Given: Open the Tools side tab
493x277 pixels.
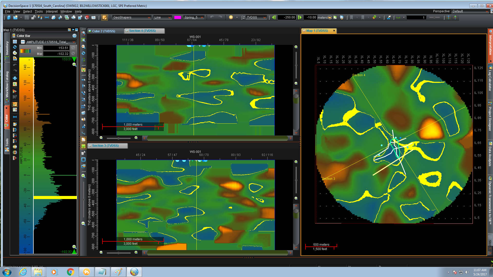Looking at the screenshot, I should (x=7, y=142).
